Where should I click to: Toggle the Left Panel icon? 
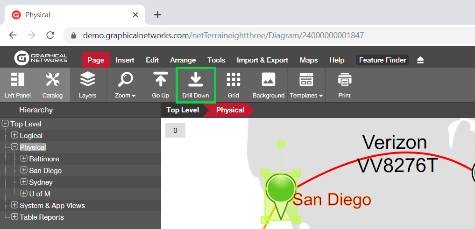point(17,80)
